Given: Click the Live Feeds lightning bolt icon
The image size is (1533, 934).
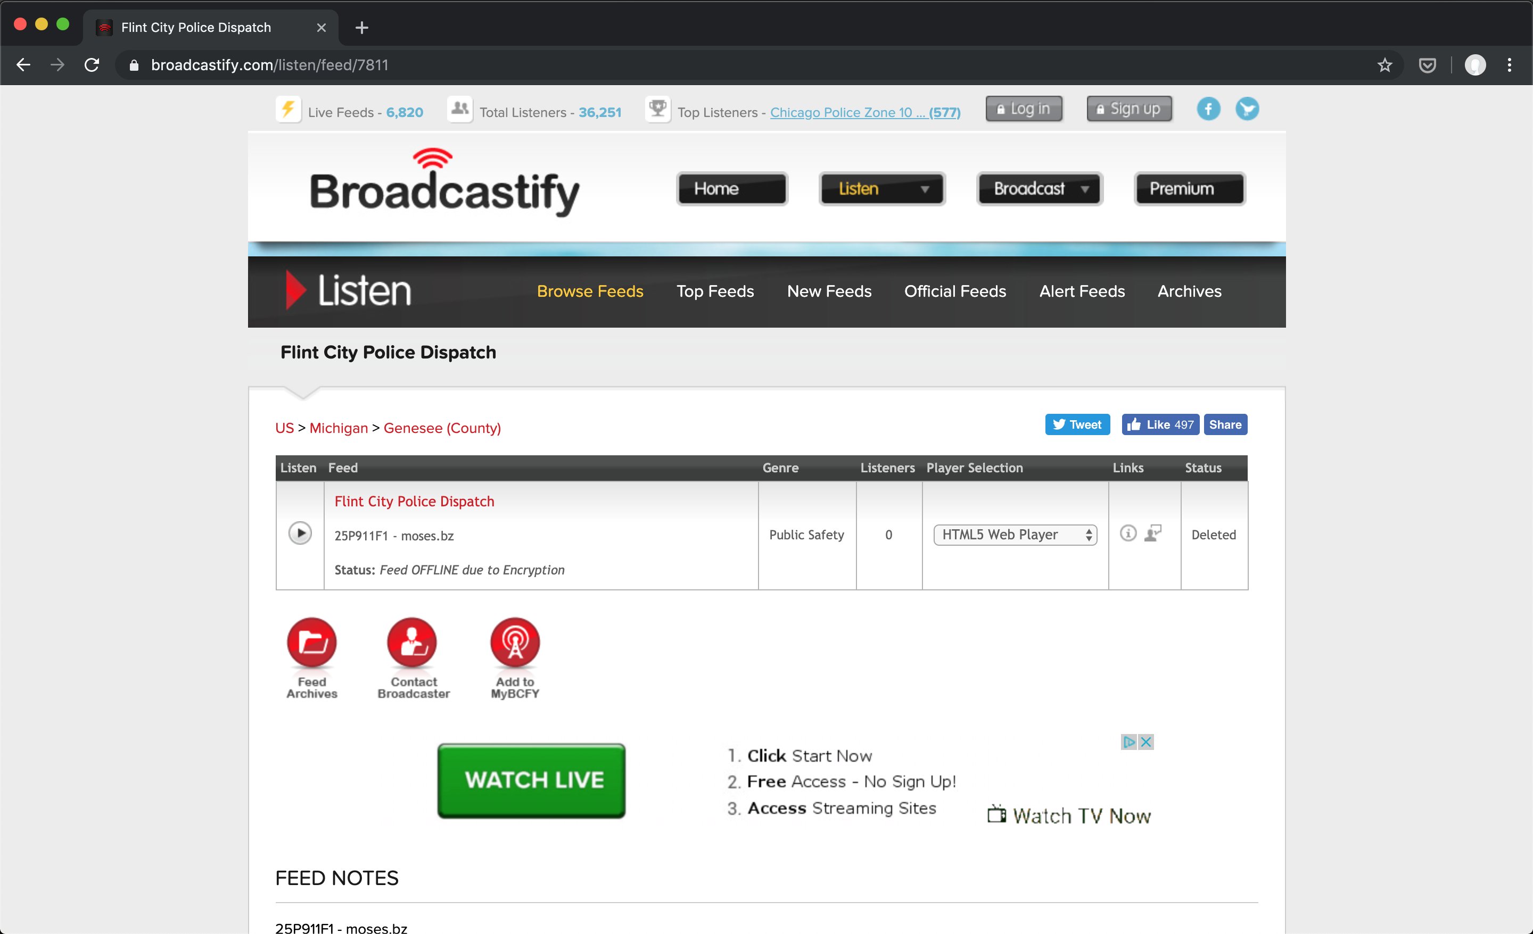Looking at the screenshot, I should [x=288, y=110].
